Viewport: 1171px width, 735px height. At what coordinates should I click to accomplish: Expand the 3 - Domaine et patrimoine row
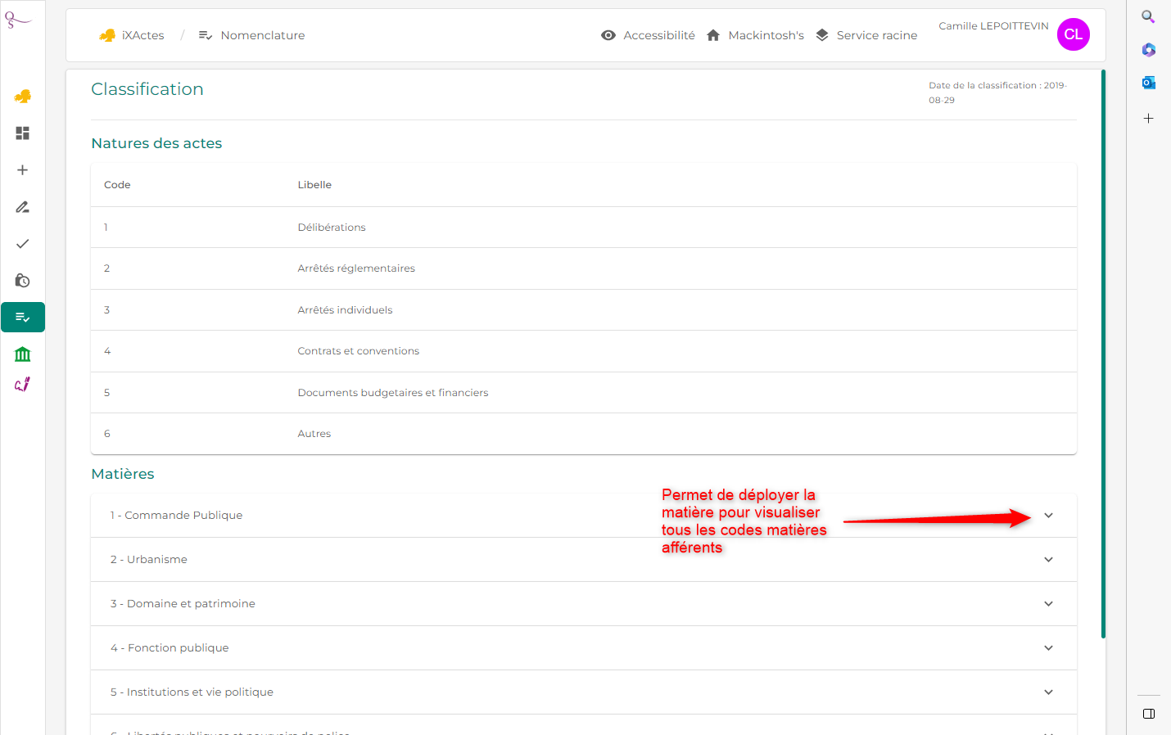coord(583,603)
